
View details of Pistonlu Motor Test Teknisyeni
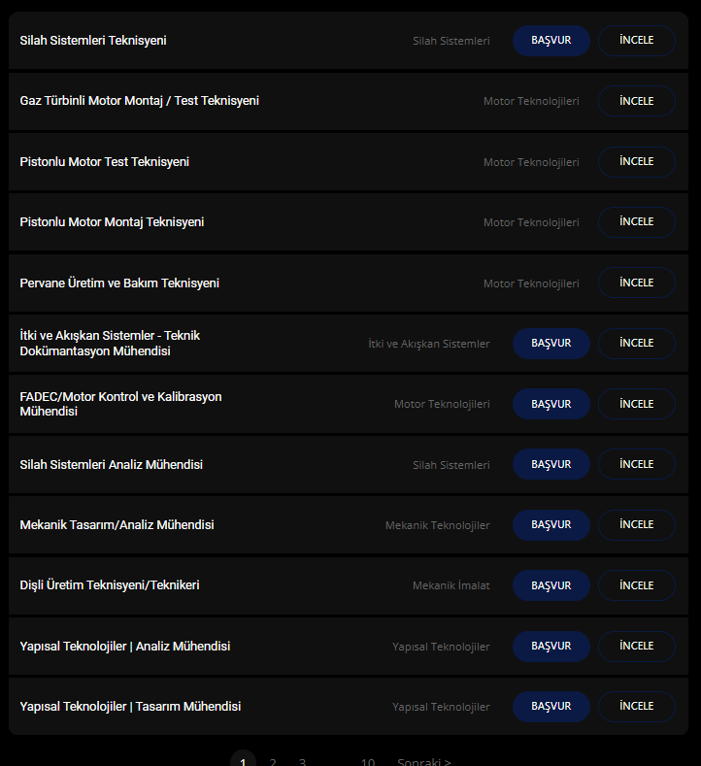[x=636, y=162]
